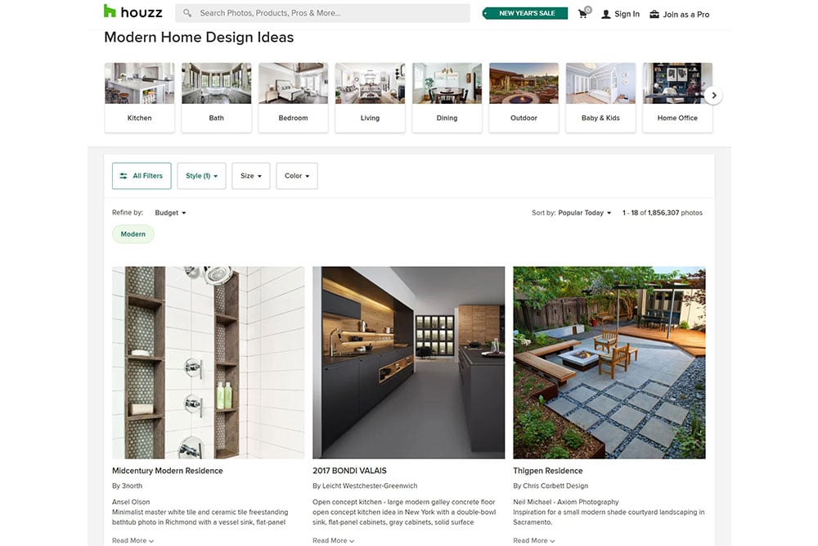
Task: Click the Sign In person icon
Action: pyautogui.click(x=605, y=14)
